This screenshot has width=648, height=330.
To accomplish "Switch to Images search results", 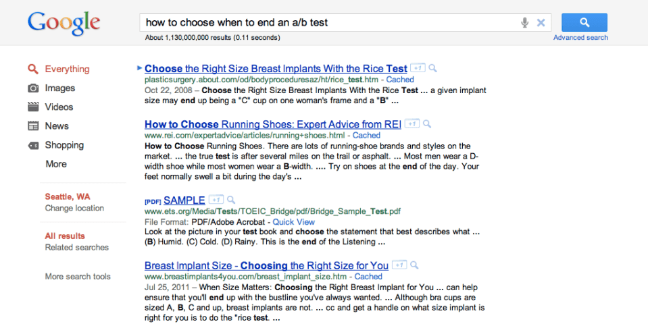I will tap(59, 88).
